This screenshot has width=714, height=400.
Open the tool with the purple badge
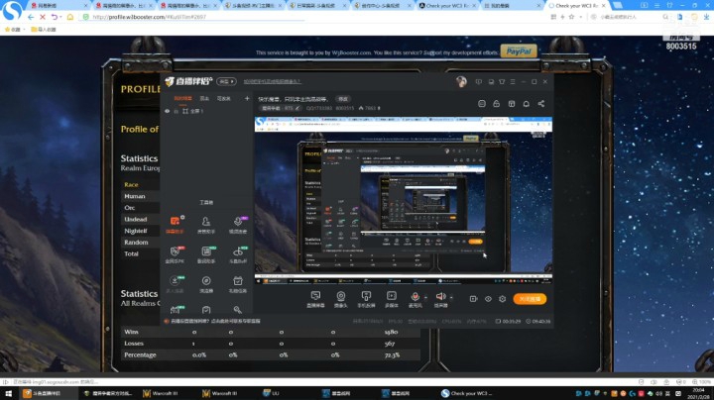238,225
